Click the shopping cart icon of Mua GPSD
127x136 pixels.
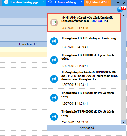click(x=88, y=2)
